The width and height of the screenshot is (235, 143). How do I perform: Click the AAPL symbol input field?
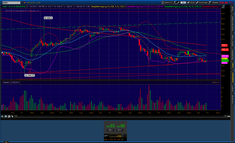pyautogui.click(x=11, y=3)
